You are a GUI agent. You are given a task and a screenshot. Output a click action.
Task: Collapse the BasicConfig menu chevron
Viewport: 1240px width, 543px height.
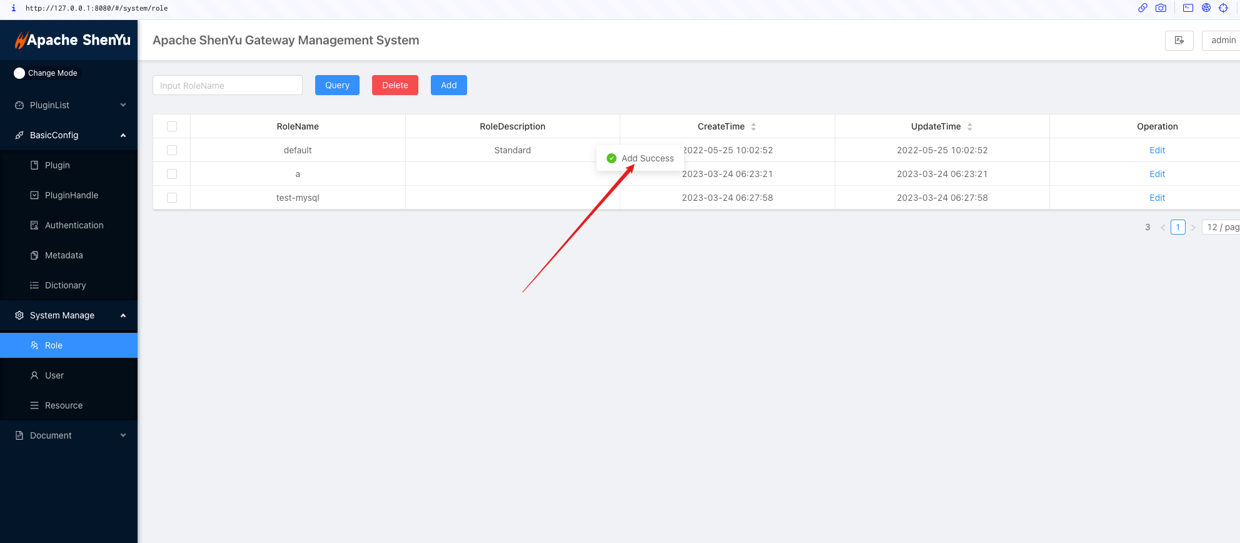point(123,135)
